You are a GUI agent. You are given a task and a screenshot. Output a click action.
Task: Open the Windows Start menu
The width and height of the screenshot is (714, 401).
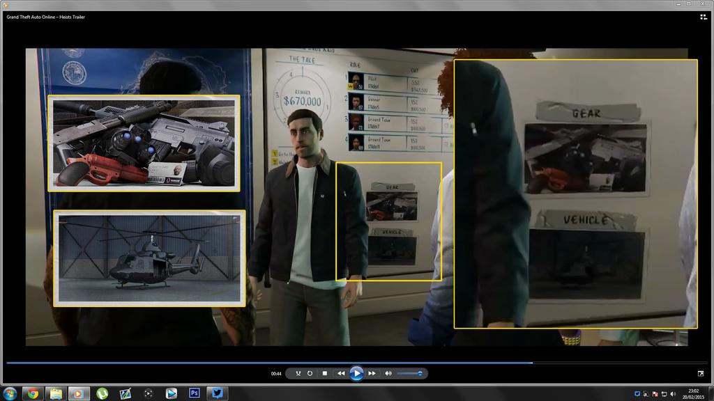(10, 393)
